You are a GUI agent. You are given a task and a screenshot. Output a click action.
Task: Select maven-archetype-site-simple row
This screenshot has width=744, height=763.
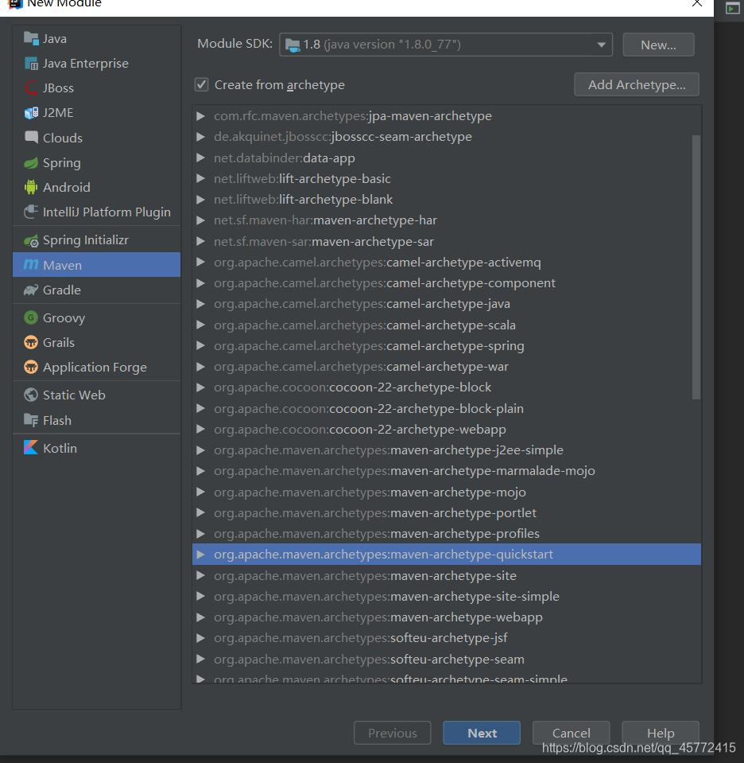pyautogui.click(x=447, y=597)
